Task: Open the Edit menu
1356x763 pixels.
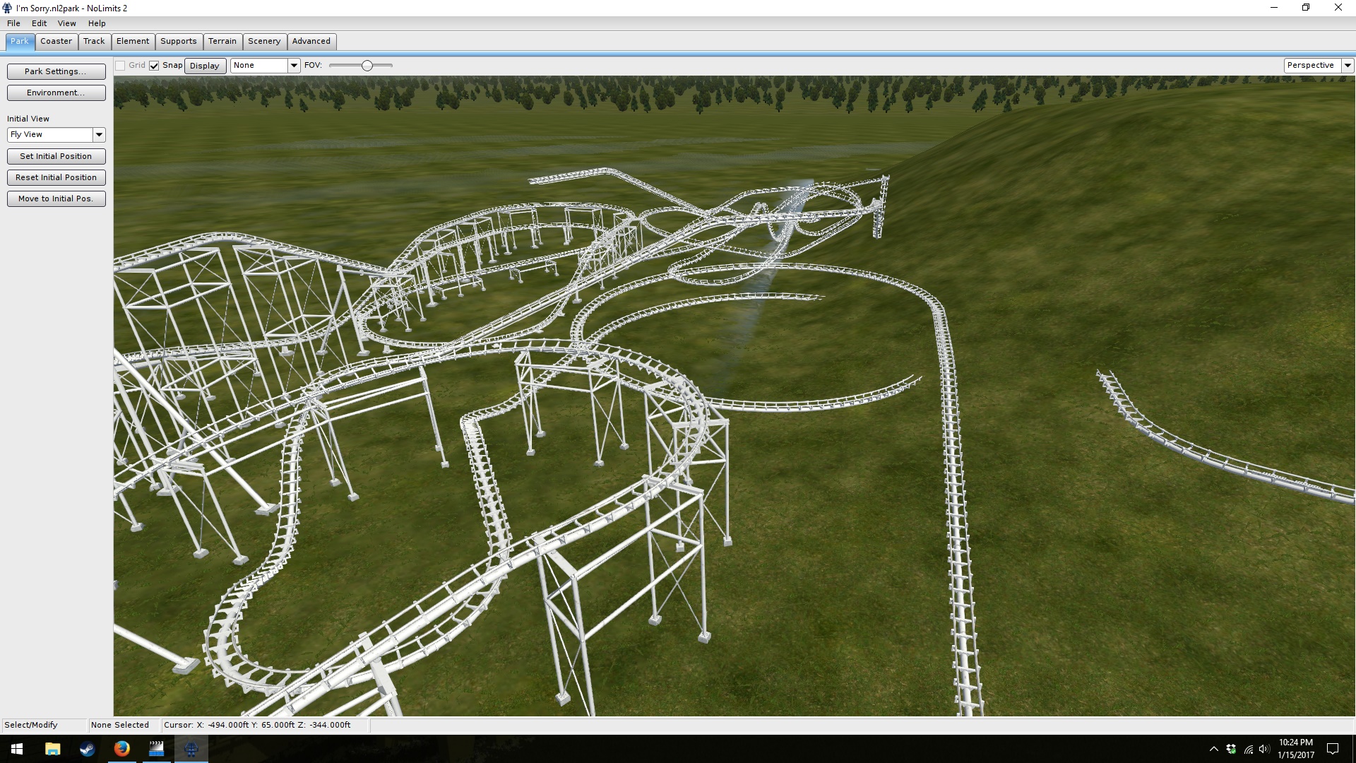Action: click(x=39, y=23)
